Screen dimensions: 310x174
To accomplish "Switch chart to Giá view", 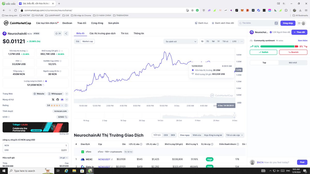I will [x=78, y=41].
